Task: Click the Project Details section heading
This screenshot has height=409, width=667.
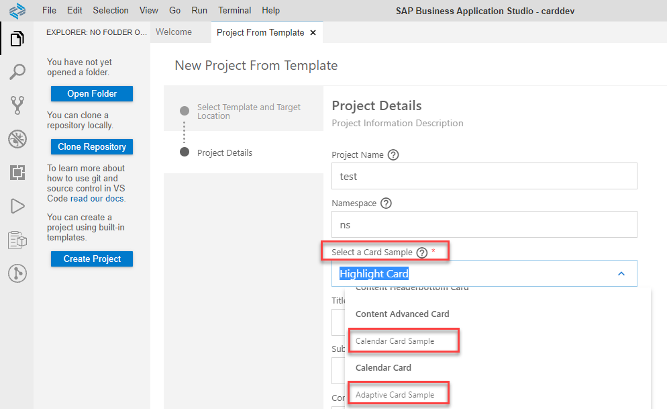Action: tap(376, 105)
